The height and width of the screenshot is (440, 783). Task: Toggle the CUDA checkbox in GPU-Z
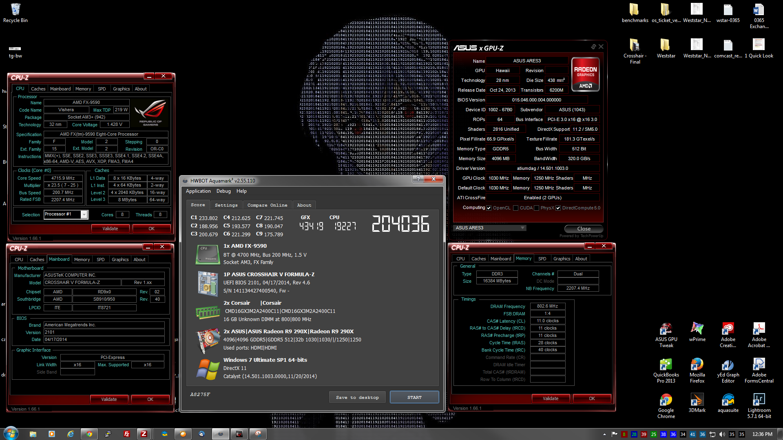click(x=515, y=208)
